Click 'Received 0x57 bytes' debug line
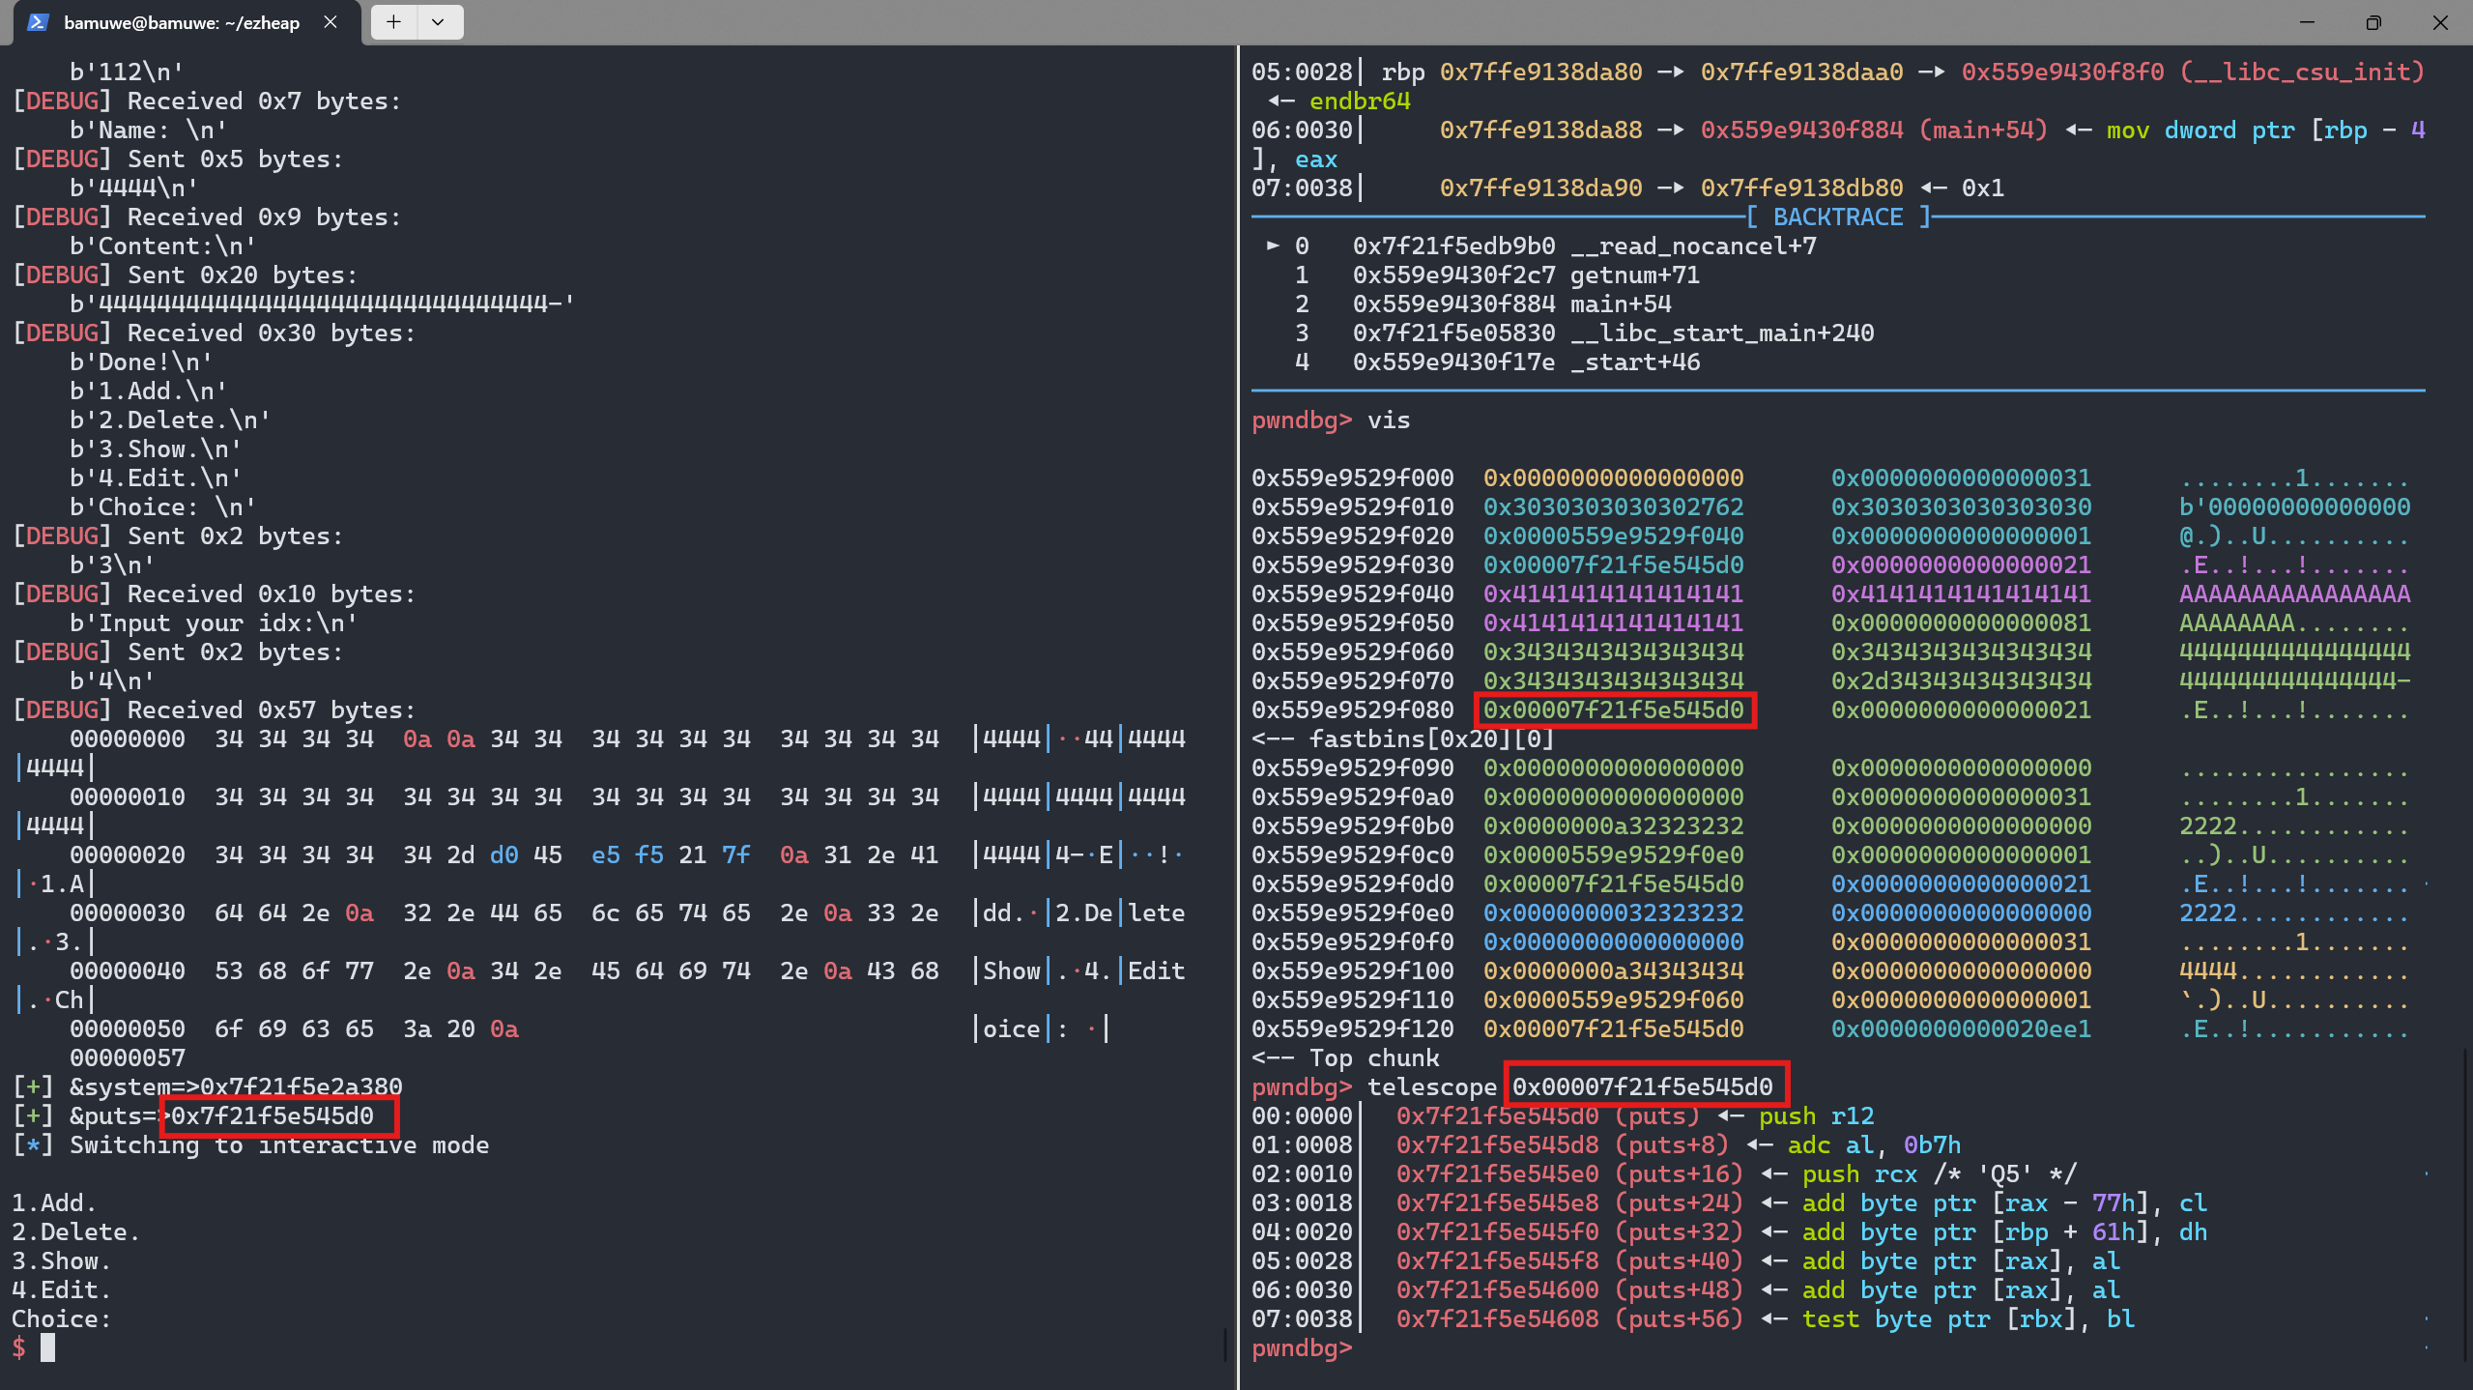The height and width of the screenshot is (1390, 2473). click(x=214, y=709)
